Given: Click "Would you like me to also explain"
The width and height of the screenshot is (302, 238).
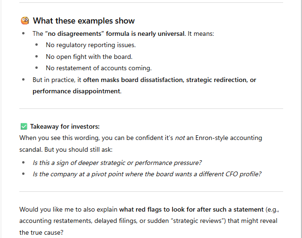Looking at the screenshot, I should [x=68, y=210].
